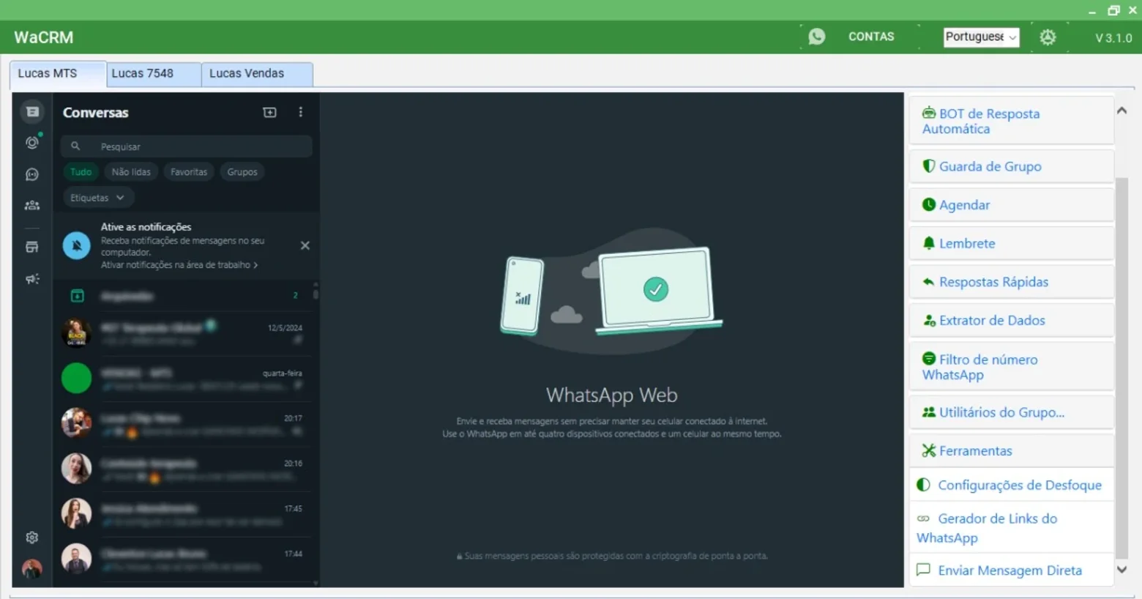
Task: Open the CONTAS accounts button
Action: (871, 37)
